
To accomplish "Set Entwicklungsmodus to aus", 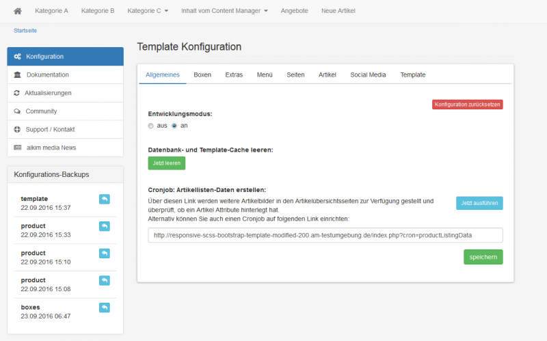I will [150, 126].
